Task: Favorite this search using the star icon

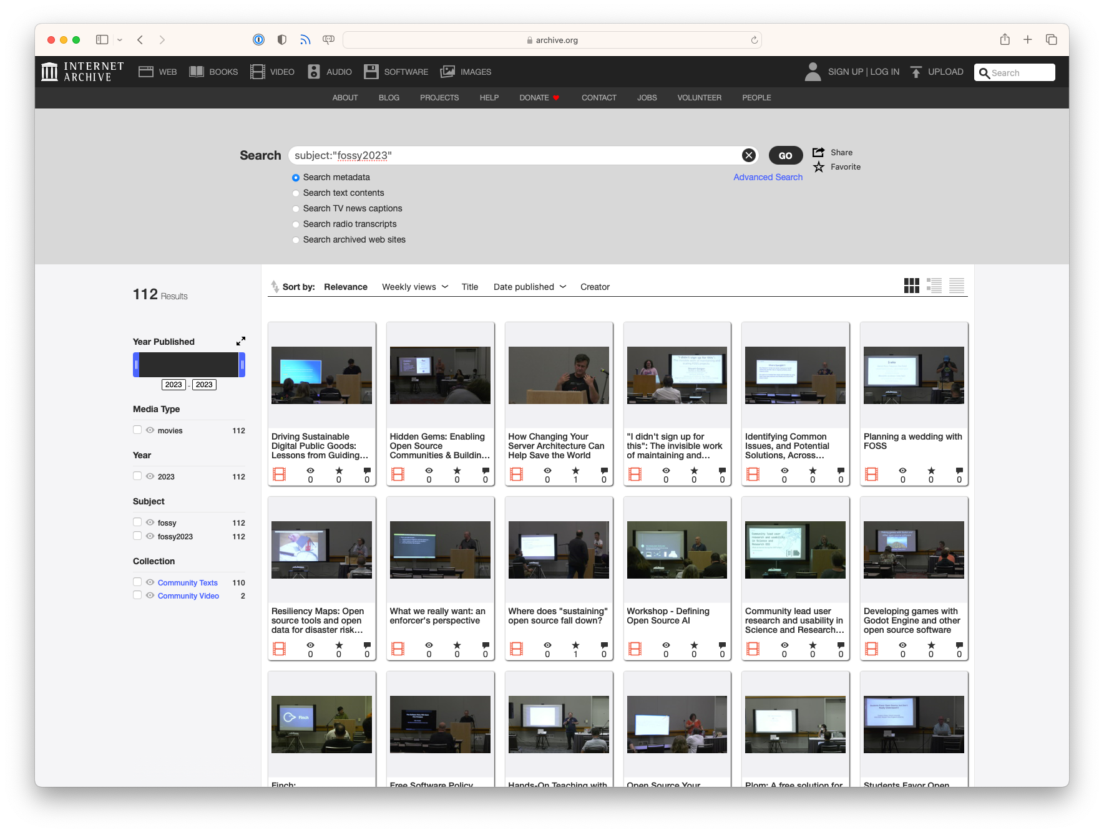Action: pos(818,166)
